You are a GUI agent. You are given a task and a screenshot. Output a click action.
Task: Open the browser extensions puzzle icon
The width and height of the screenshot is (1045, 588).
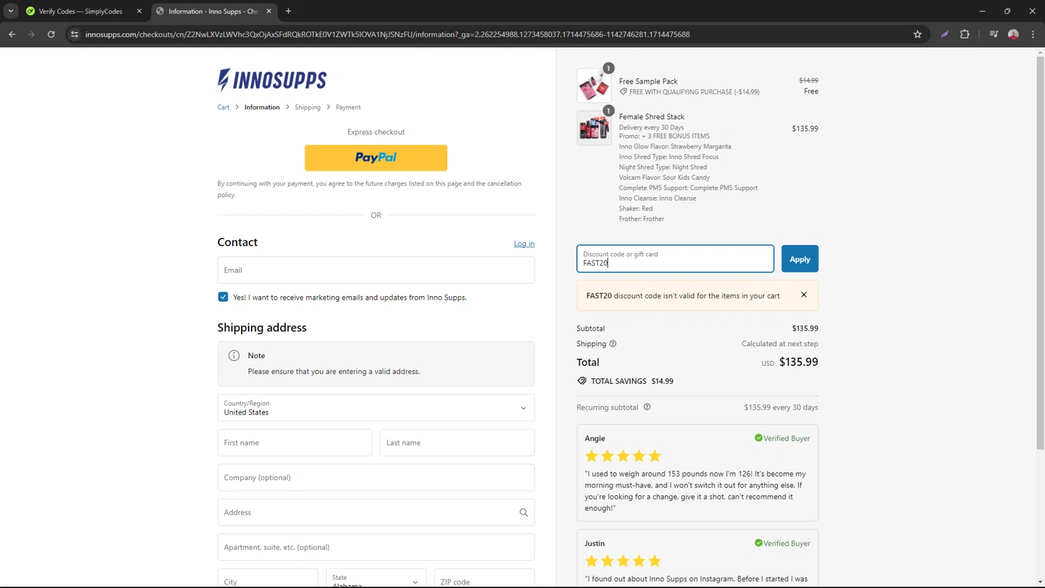(965, 34)
